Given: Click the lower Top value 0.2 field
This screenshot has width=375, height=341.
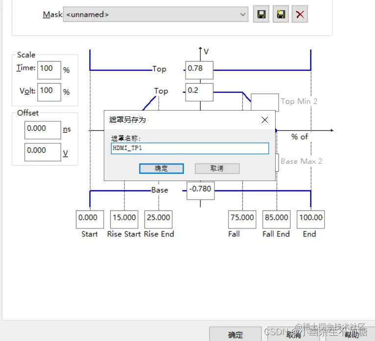Looking at the screenshot, I should [x=199, y=92].
